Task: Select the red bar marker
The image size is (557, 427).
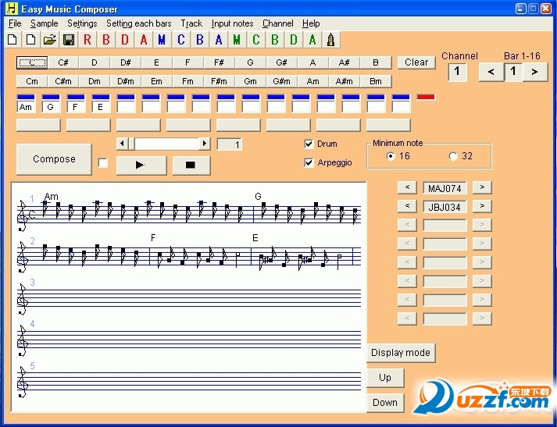Action: [426, 97]
